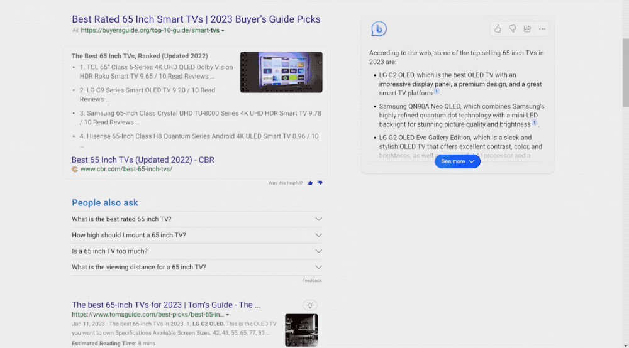Screen dimensions: 629x348
Task: Expand the See more chat answer button
Action: point(457,161)
